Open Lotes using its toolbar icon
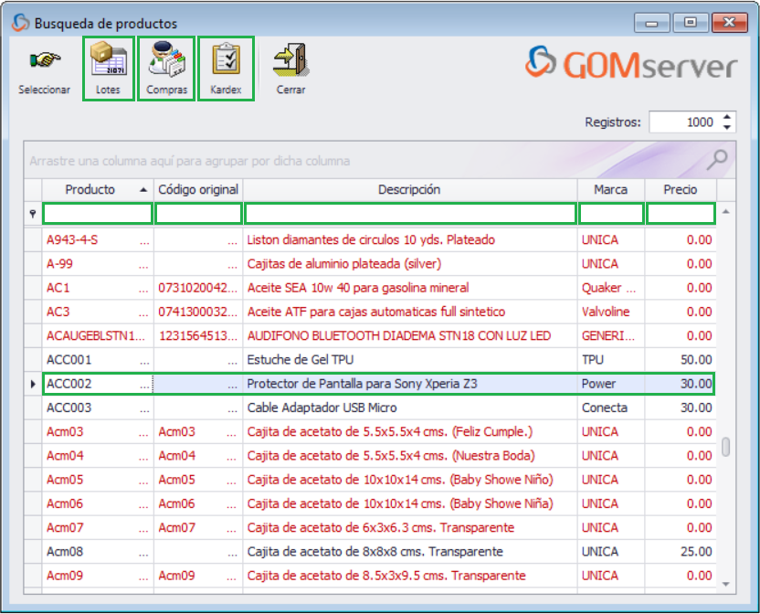 coord(108,60)
